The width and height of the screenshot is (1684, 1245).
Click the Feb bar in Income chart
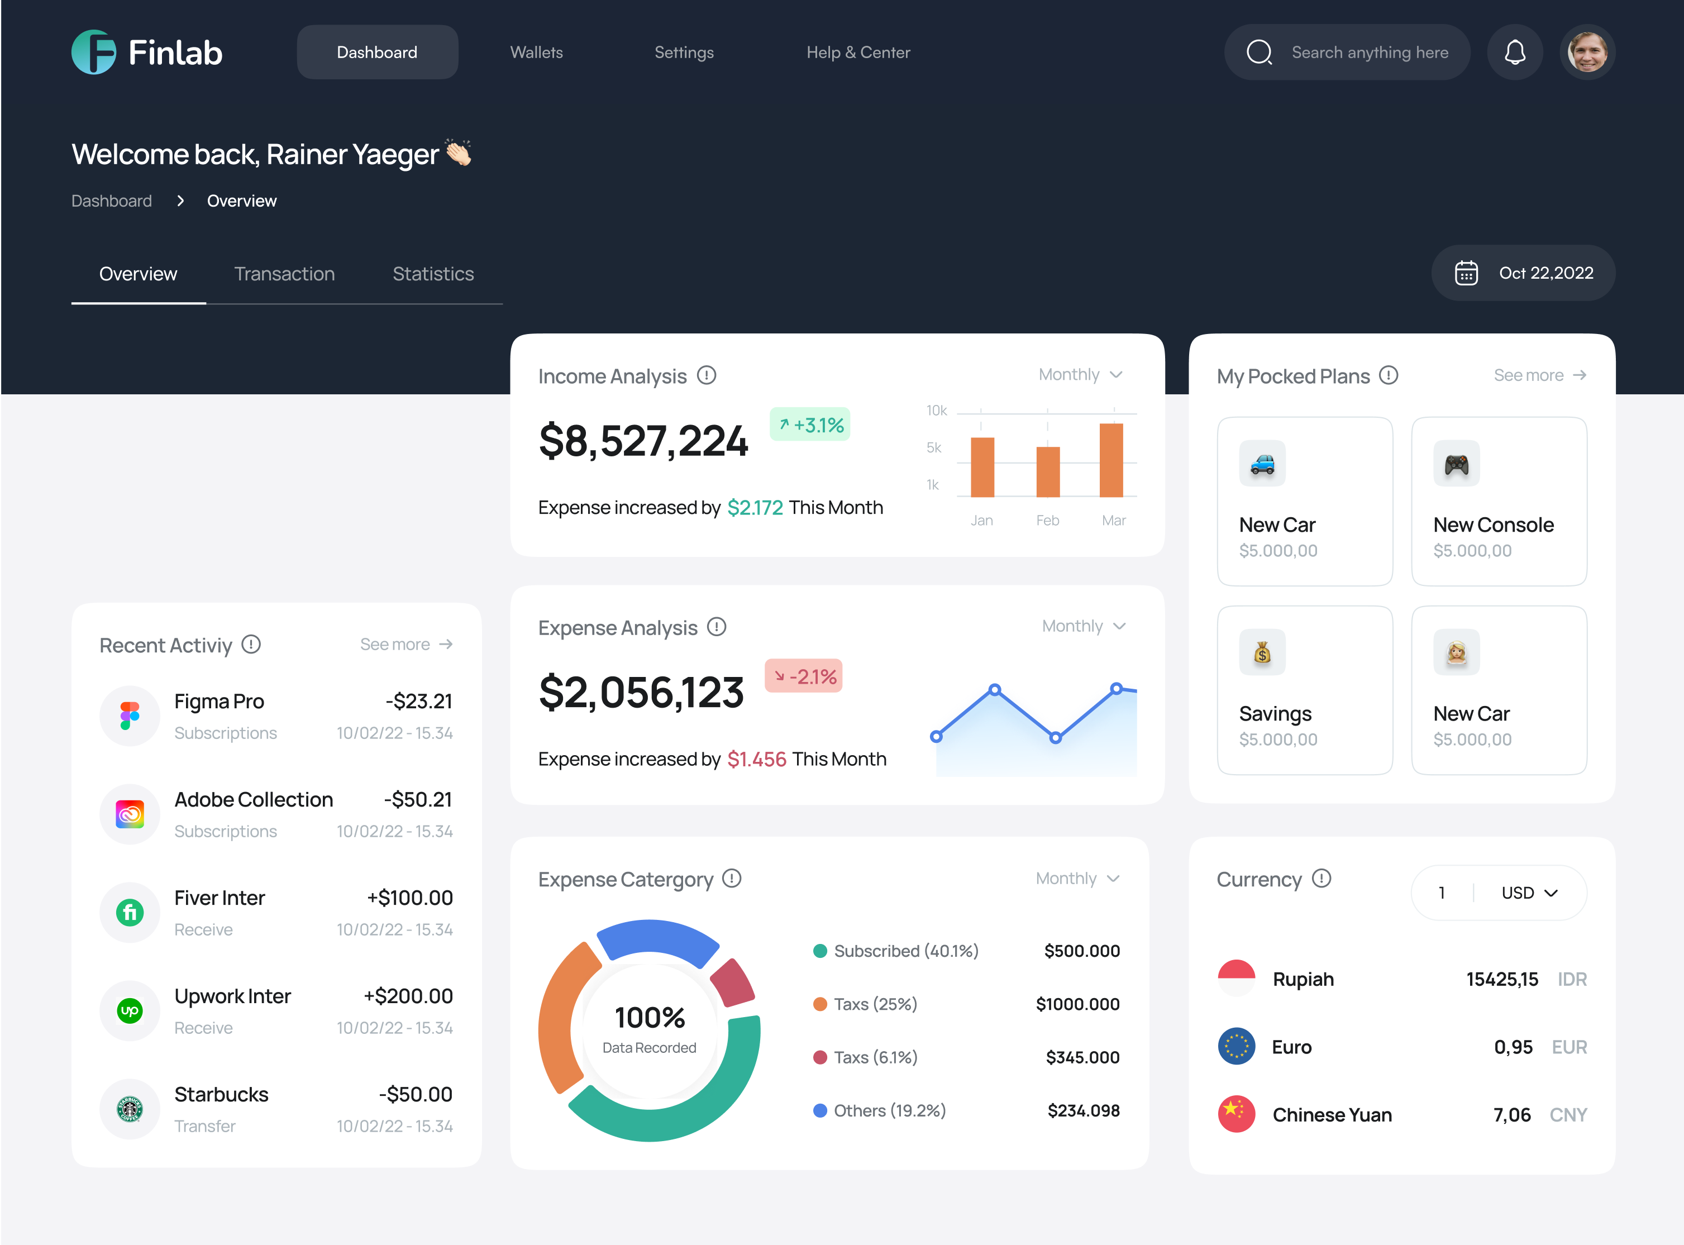1047,472
